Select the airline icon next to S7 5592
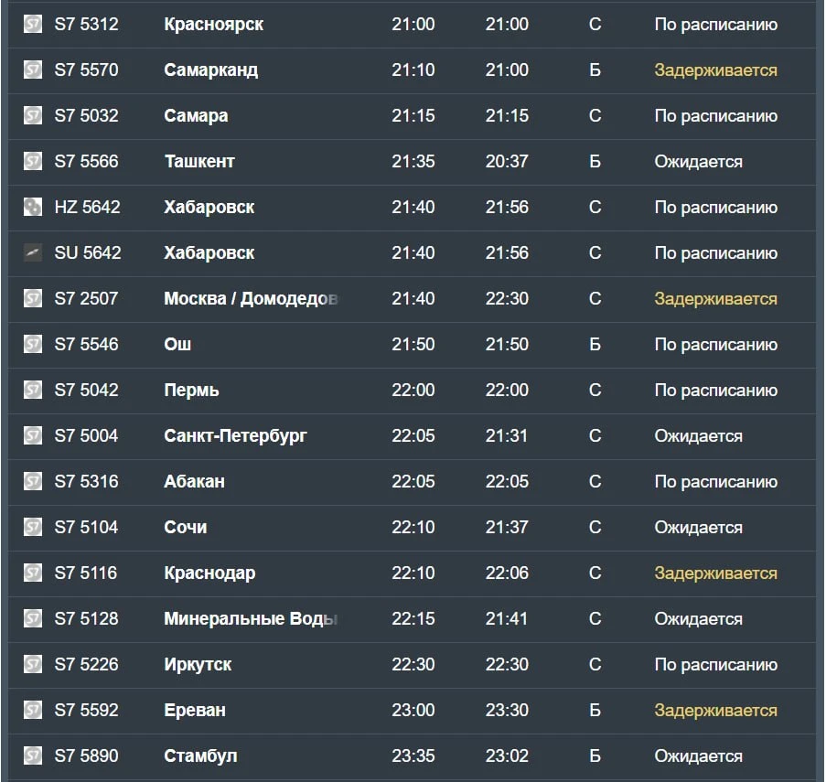Screen dimensions: 826x782 (33, 711)
